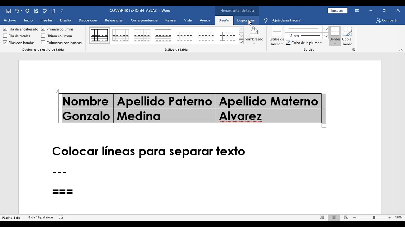Collapse the ribbon with the chevron
Screen dimensions: 405x227
point(401,50)
